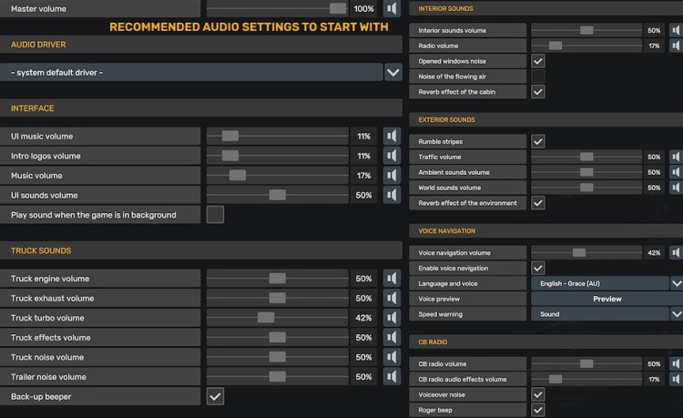The width and height of the screenshot is (683, 418).
Task: Mute UI music volume speaker icon
Action: 392,136
